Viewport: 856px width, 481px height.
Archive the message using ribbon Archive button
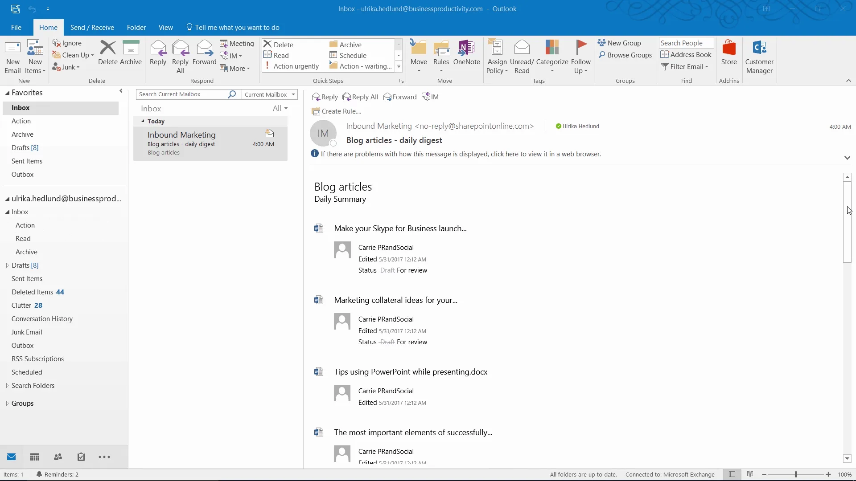131,53
